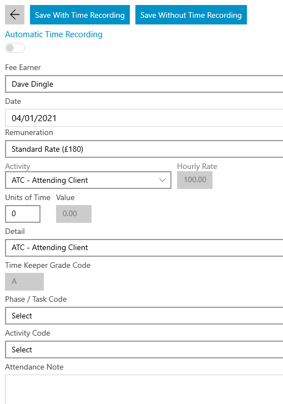
Task: Select the Date field showing 04/01/2021
Action: pos(144,118)
